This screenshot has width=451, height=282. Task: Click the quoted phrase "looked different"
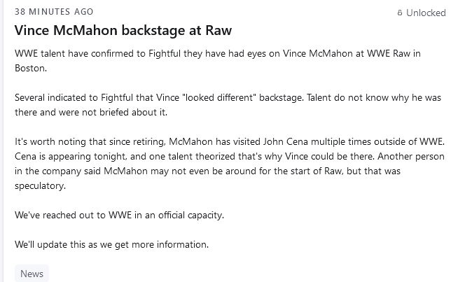(219, 97)
